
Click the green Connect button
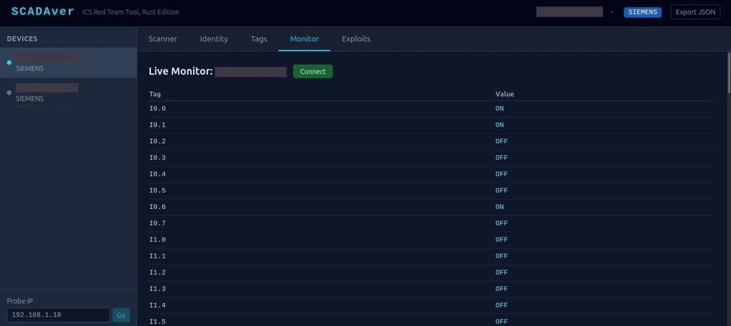coord(313,71)
